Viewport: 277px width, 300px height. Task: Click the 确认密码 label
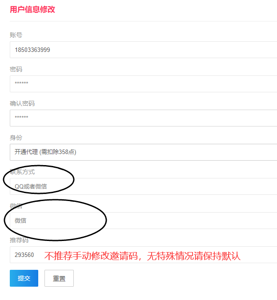coord(22,103)
